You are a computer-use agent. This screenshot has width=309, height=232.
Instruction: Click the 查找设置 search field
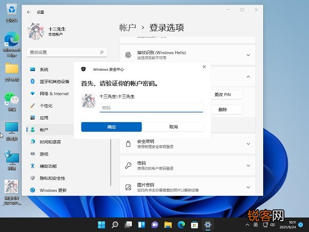click(67, 52)
